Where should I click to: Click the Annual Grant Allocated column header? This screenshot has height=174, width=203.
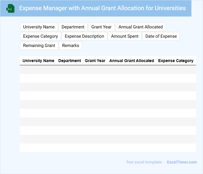point(132,61)
